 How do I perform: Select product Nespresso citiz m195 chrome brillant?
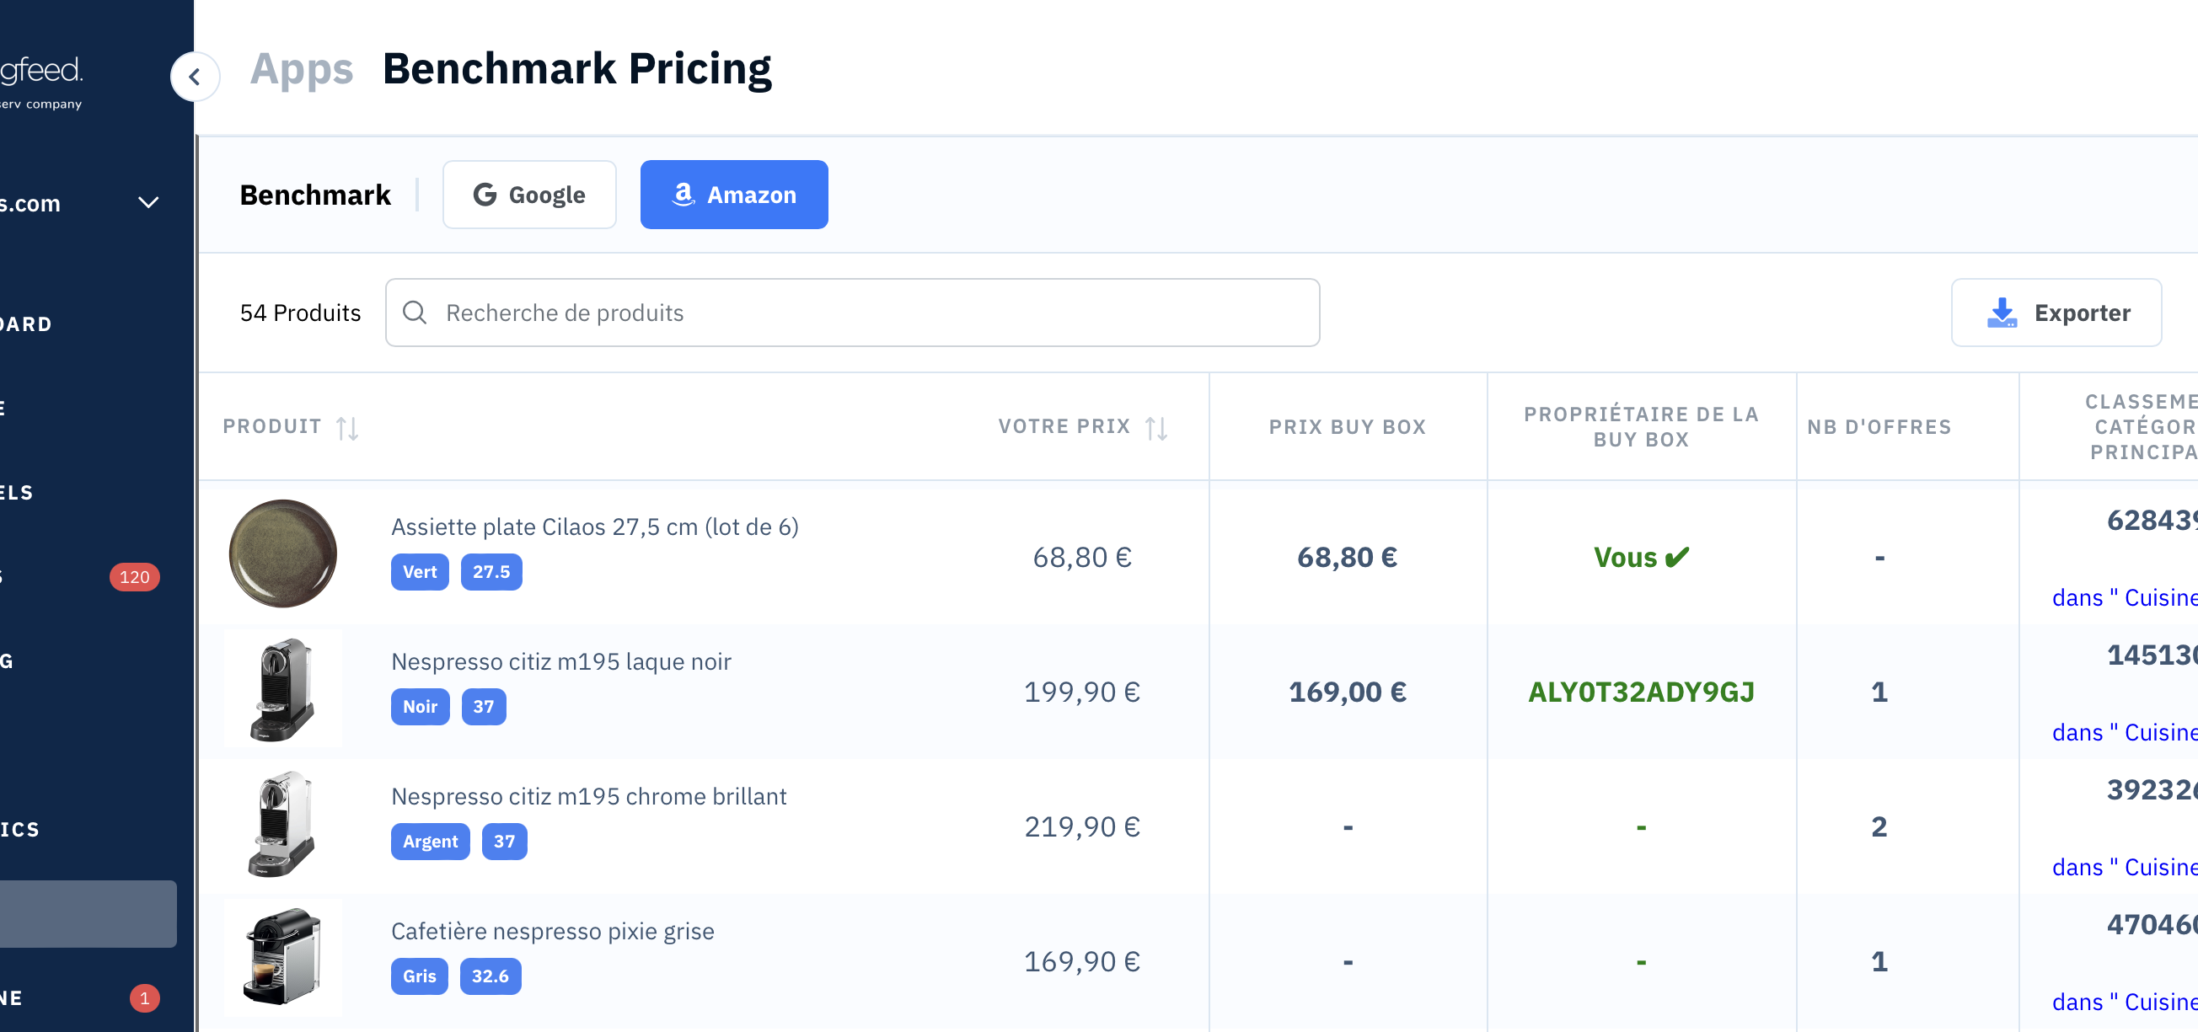click(589, 796)
